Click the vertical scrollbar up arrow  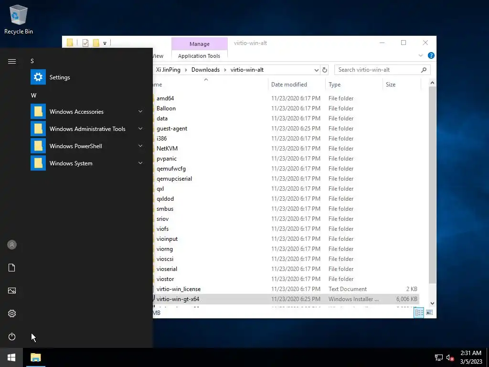click(x=432, y=83)
